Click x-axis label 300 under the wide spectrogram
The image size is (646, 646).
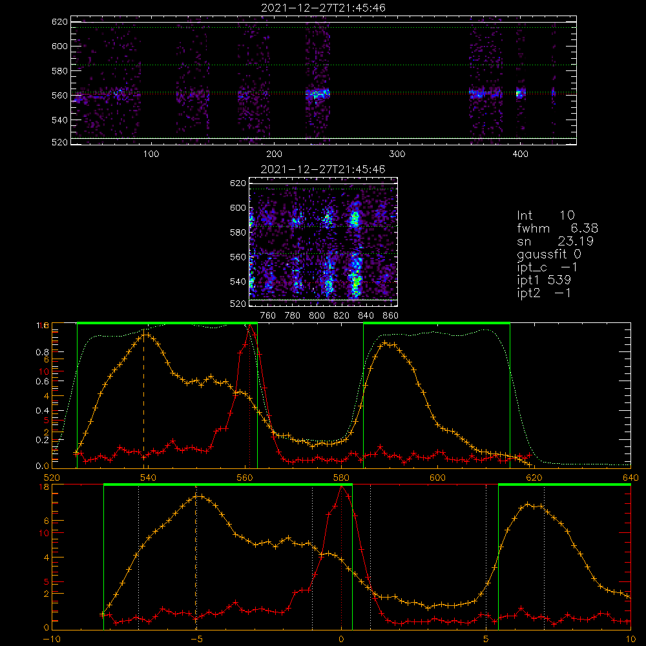397,154
